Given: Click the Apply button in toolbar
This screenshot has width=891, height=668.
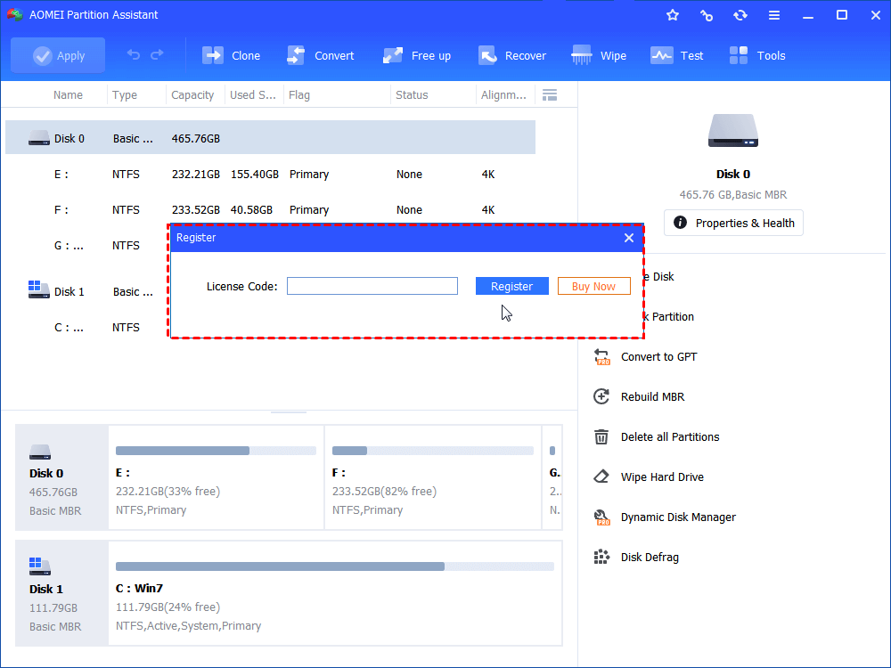Looking at the screenshot, I should [x=58, y=55].
